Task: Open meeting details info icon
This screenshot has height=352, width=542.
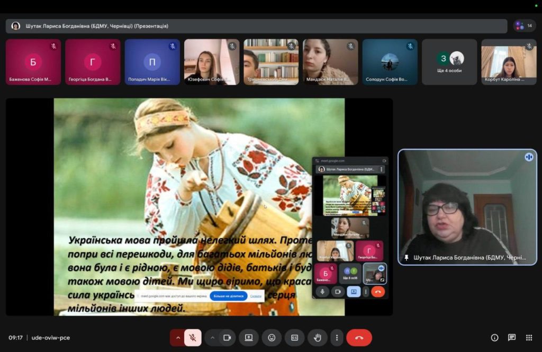Action: click(x=494, y=338)
